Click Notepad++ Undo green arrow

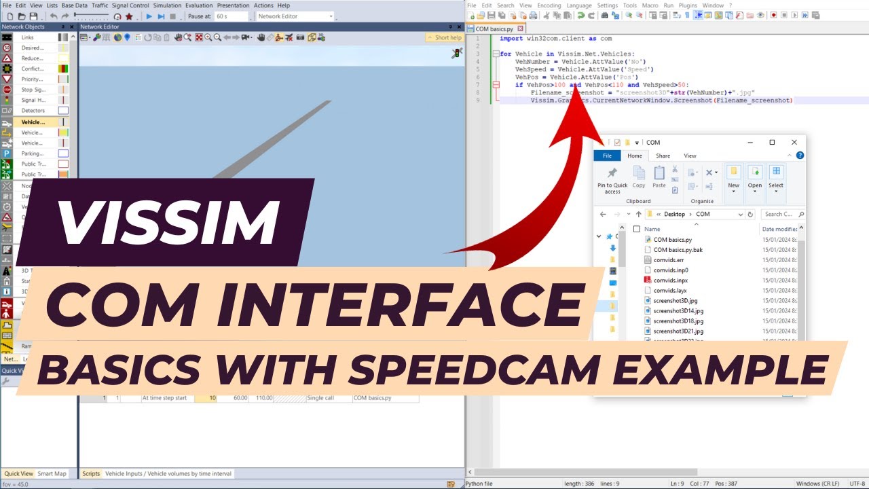[x=580, y=16]
